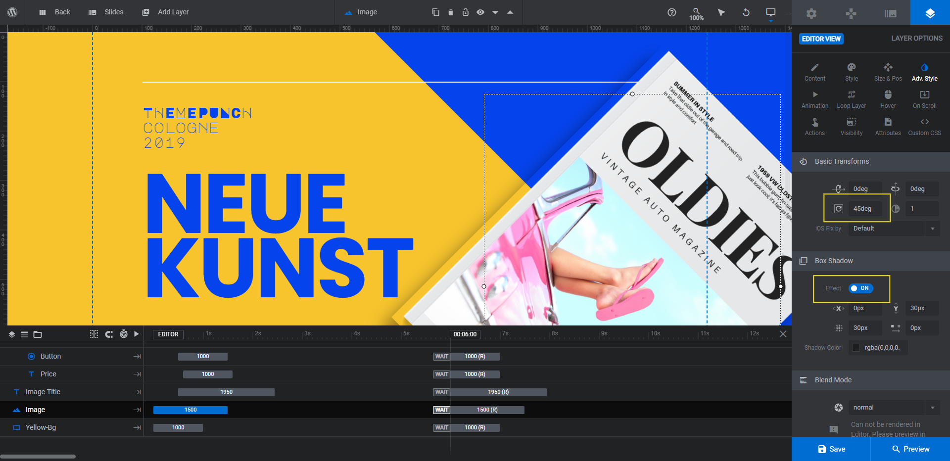Click the EDITOR timeline button
This screenshot has width=950, height=461.
tap(168, 334)
